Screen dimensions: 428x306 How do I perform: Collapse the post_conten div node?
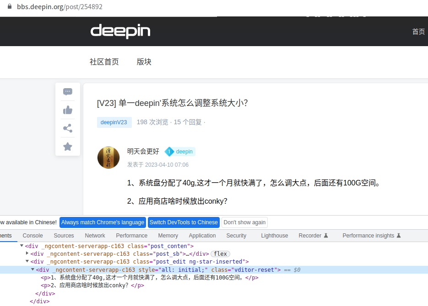point(22,246)
